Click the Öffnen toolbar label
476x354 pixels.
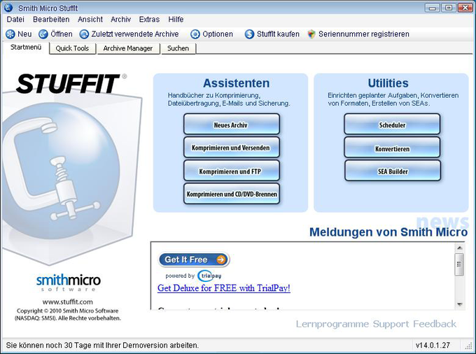coord(62,34)
